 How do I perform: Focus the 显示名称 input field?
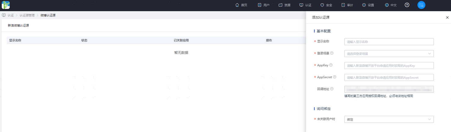(x=389, y=42)
